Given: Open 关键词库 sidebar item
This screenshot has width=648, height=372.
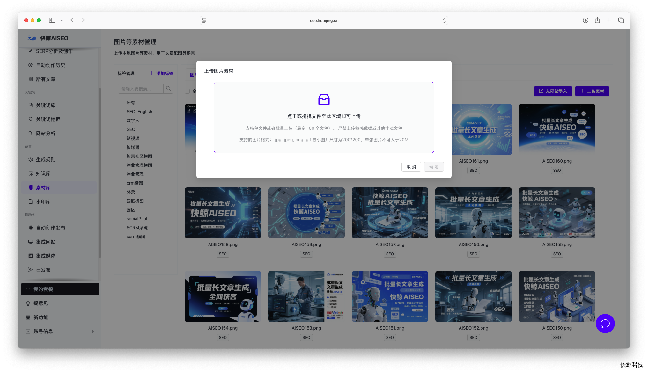Looking at the screenshot, I should tap(60, 105).
